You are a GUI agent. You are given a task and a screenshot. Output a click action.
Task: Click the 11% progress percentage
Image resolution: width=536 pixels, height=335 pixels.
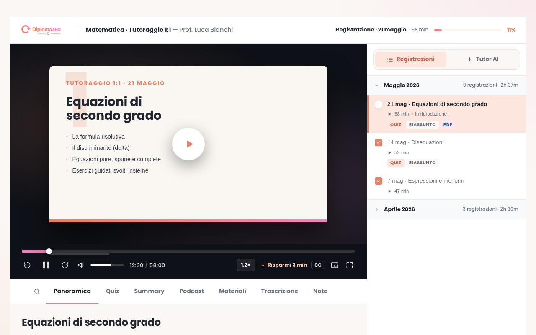point(511,30)
